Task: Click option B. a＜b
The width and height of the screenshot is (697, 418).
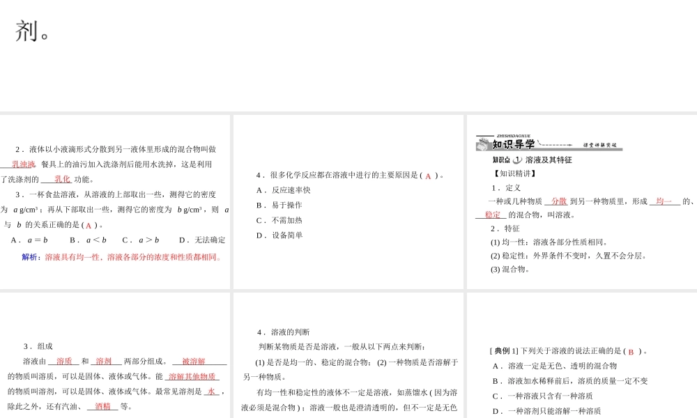Action: [x=88, y=240]
